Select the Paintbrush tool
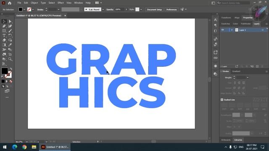Viewport: 269px width, 151px height. coord(10,31)
